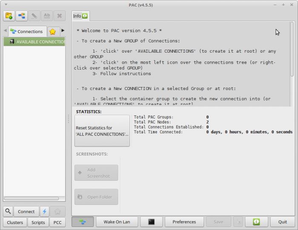This screenshot has height=230, width=298.
Task: Click the right arrow next to star tab
Action: pyautogui.click(x=63, y=30)
